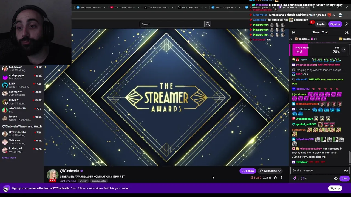The width and height of the screenshot is (351, 197).
Task: Open QTZynderella channel in sidebar
Action: click(22, 134)
